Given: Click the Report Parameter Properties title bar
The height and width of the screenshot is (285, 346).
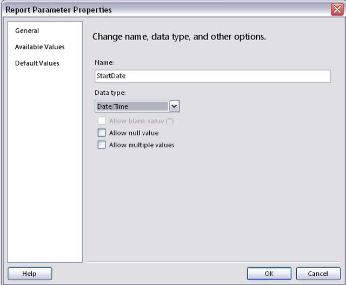Looking at the screenshot, I should [x=162, y=9].
